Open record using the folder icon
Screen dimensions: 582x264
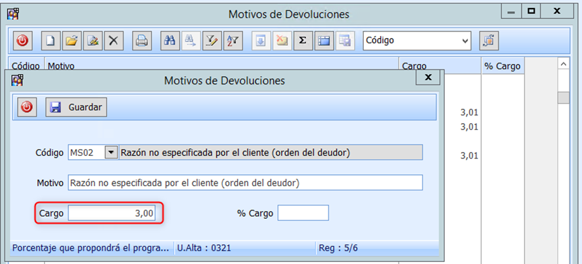(x=71, y=41)
